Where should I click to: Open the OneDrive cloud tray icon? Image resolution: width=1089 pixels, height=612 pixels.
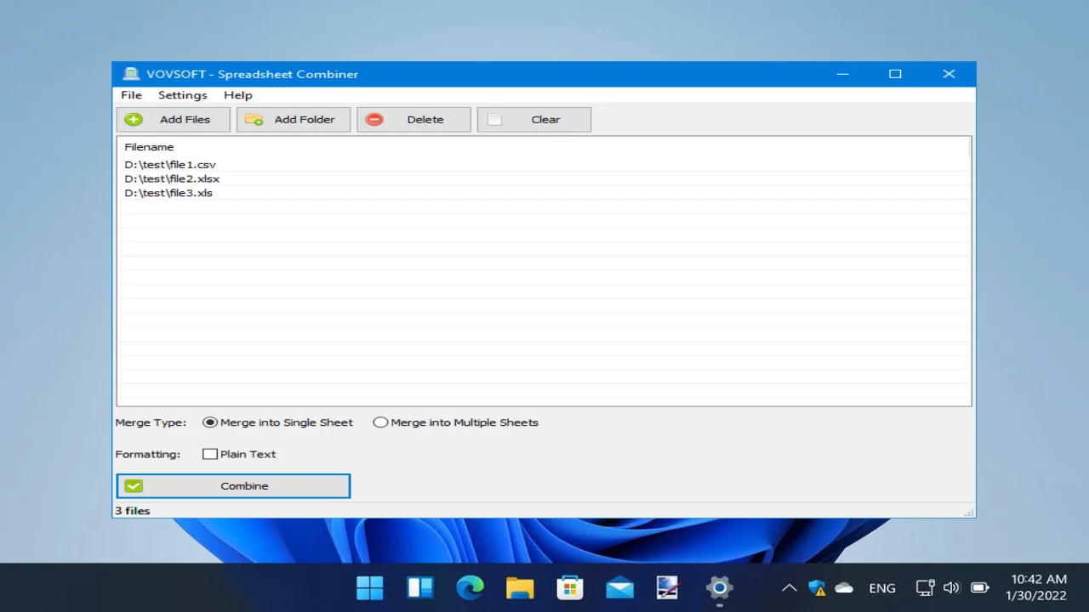point(844,588)
